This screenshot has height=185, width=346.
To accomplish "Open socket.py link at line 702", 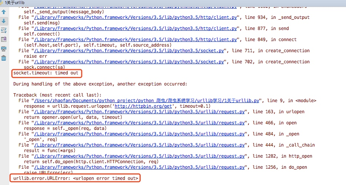I will (x=129, y=62).
